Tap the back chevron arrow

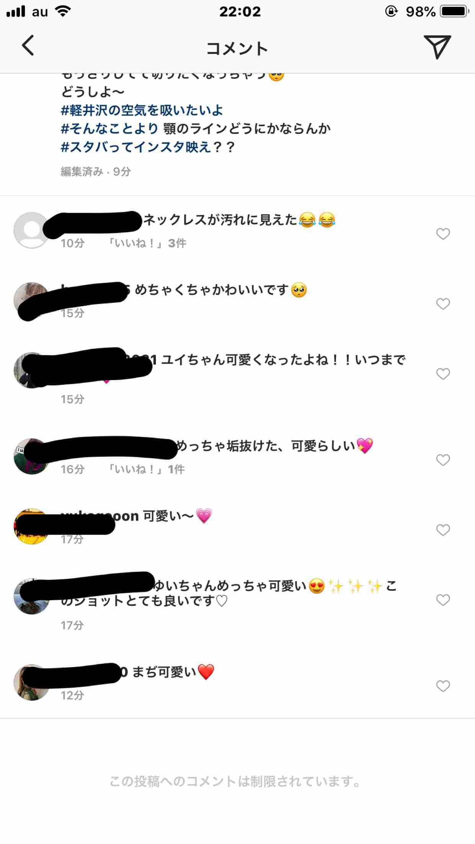tap(28, 46)
